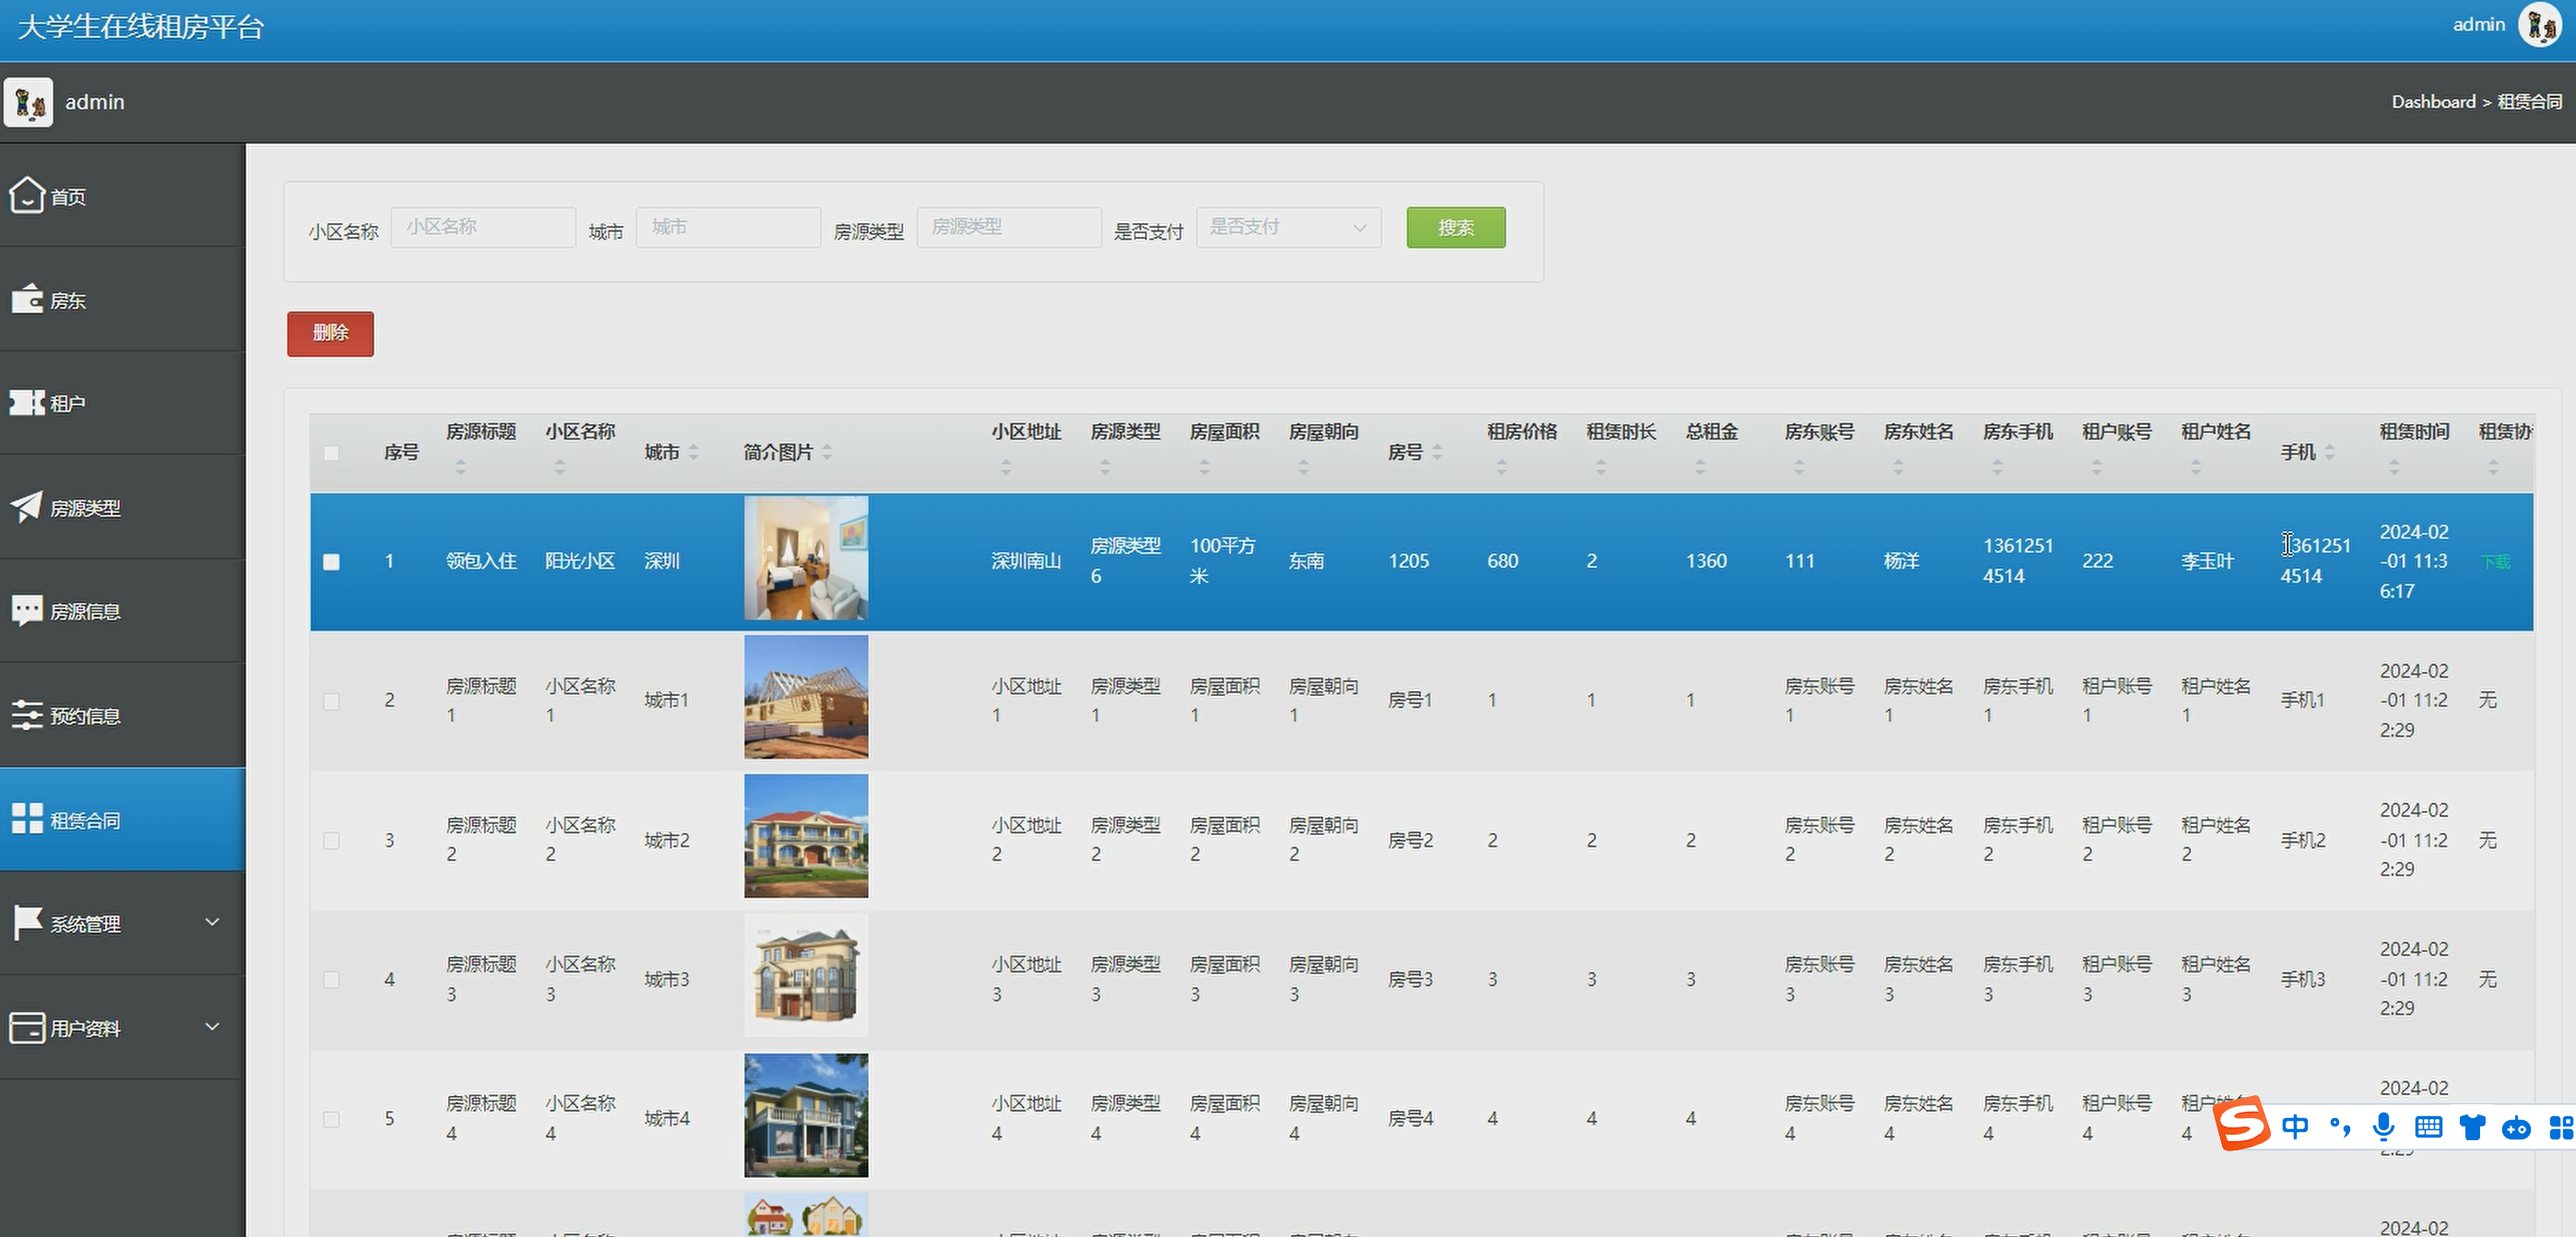
Task: Click cell 杨洋 in row 1
Action: (x=1901, y=561)
